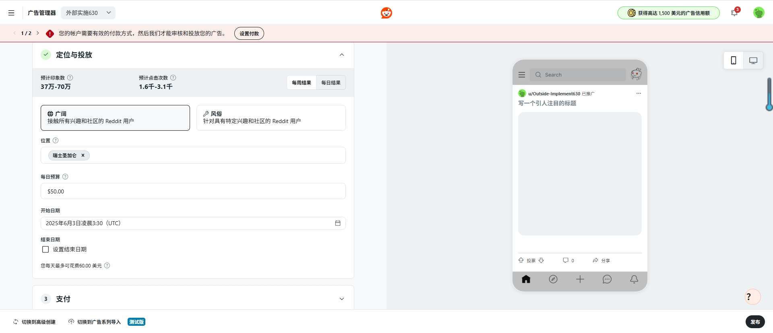This screenshot has height=333, width=773.
Task: Click the 测试版 beta badge
Action: coord(136,322)
